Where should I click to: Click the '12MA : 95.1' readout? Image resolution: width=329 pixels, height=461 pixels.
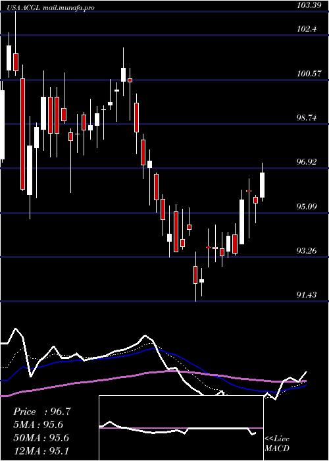(41, 450)
